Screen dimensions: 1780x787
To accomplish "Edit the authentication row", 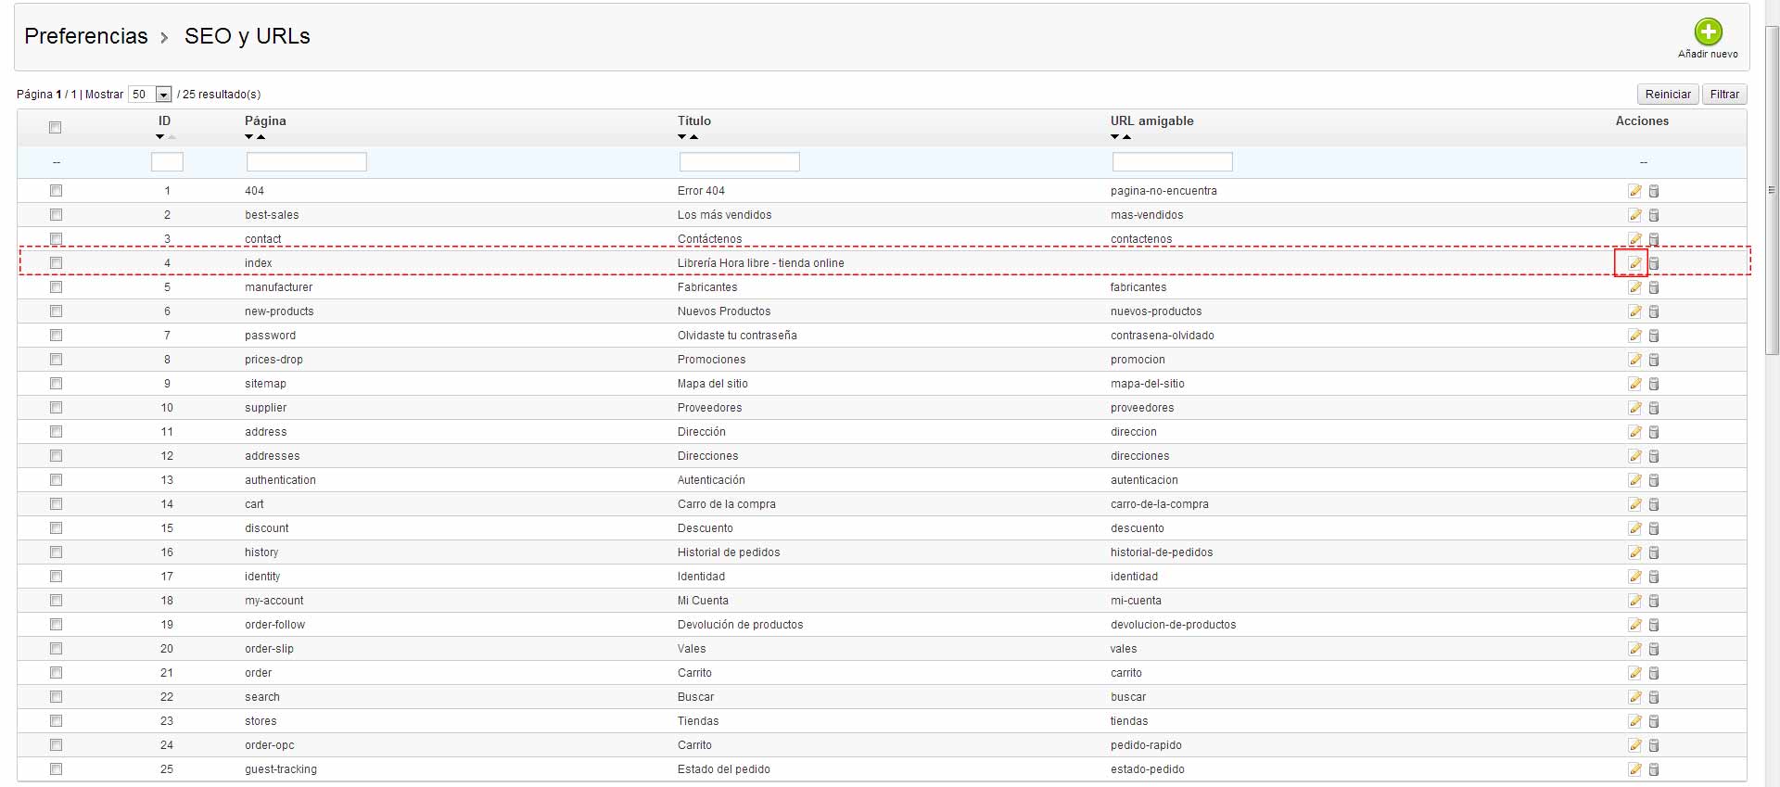I will click(1634, 480).
